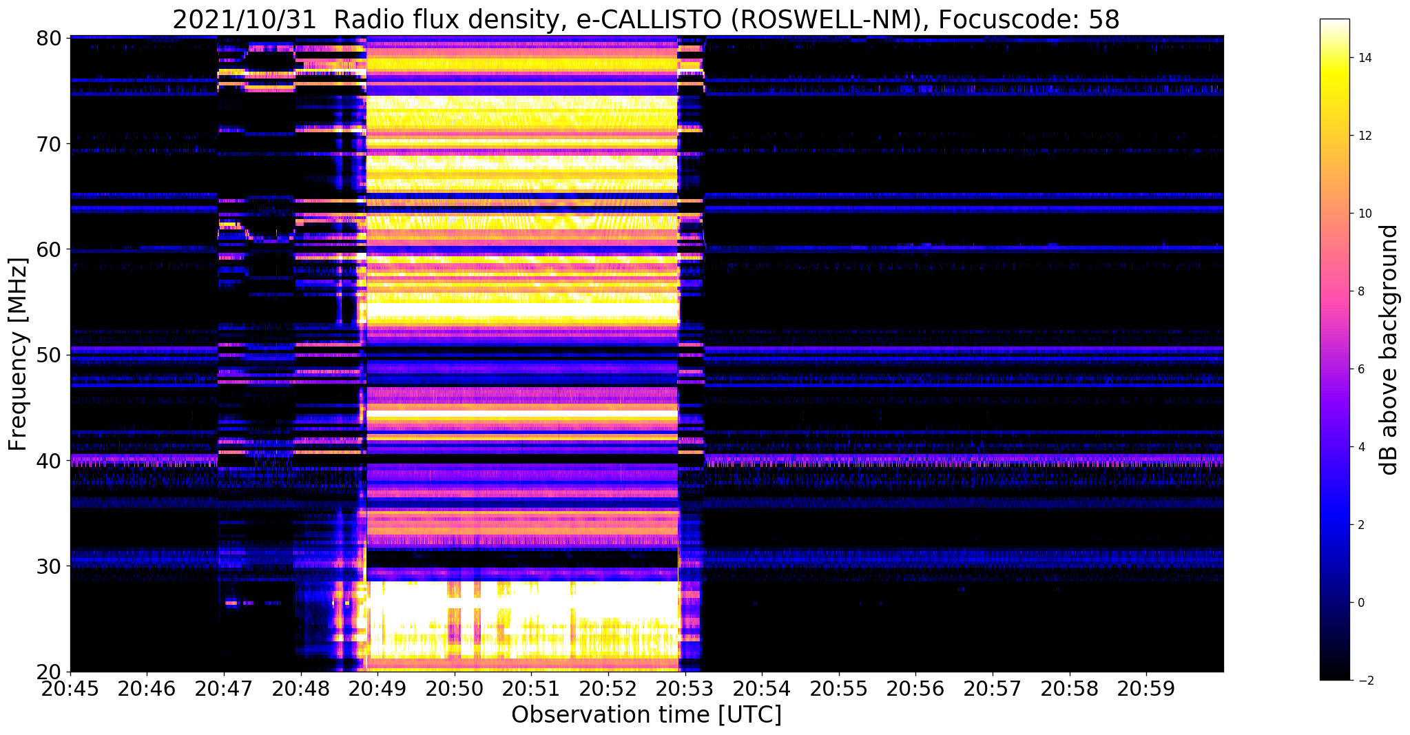
Task: Click the 20:50 time tick label
Action: [455, 688]
